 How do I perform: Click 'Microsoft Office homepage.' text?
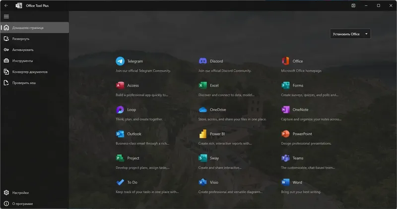(302, 71)
